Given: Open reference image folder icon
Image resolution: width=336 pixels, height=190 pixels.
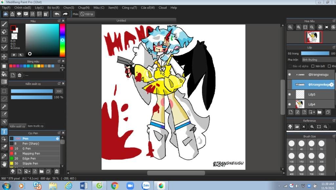Looking at the screenshot, I should pos(297,127).
